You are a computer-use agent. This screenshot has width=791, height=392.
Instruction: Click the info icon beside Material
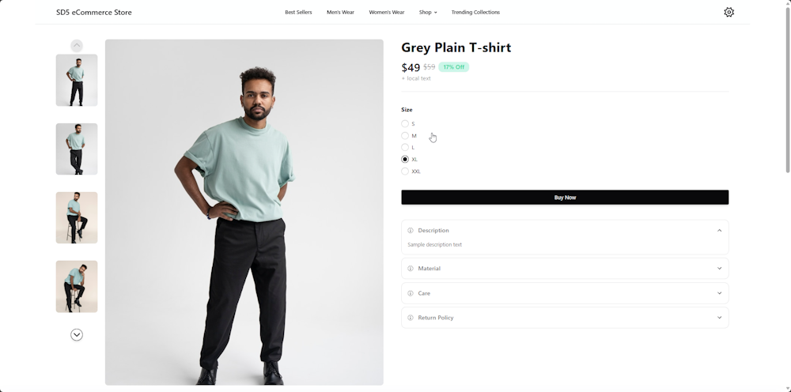point(411,269)
